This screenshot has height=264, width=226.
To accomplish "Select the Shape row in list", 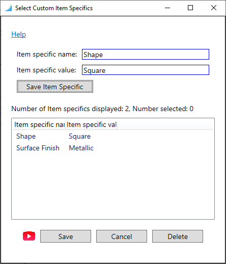I will tap(113, 136).
